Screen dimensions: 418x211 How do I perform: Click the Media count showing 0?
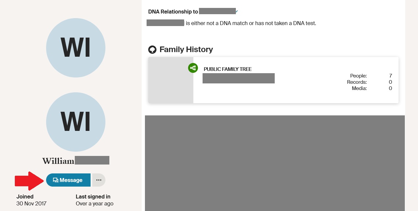pos(373,88)
